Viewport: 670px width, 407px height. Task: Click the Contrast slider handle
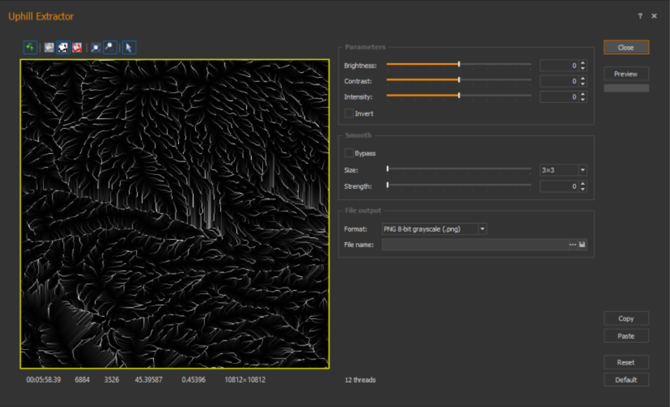pyautogui.click(x=459, y=80)
